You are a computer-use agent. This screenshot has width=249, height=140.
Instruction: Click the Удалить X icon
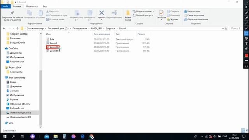pos(102,13)
